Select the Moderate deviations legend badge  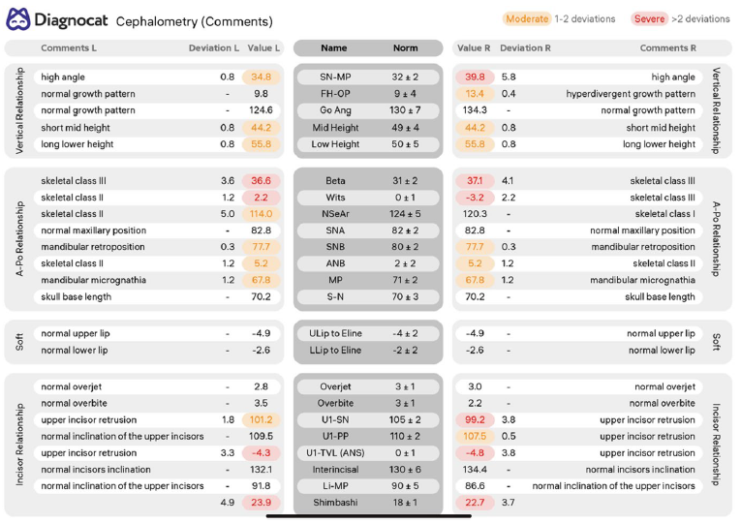[527, 19]
